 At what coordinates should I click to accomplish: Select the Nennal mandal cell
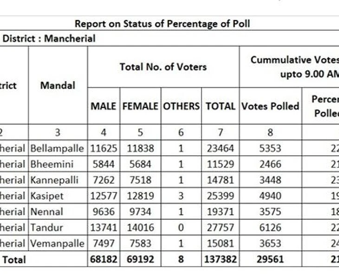46,212
